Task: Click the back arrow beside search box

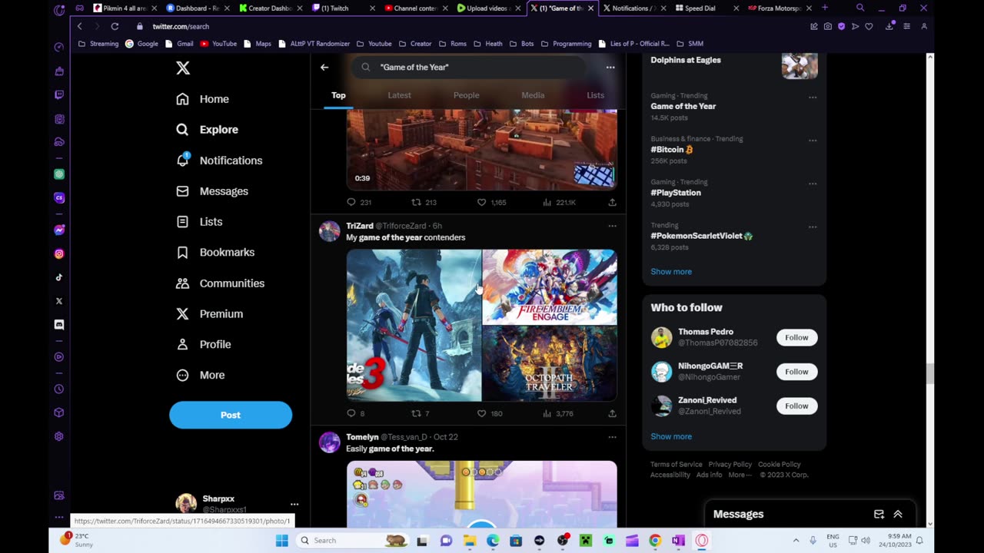Action: pyautogui.click(x=324, y=67)
